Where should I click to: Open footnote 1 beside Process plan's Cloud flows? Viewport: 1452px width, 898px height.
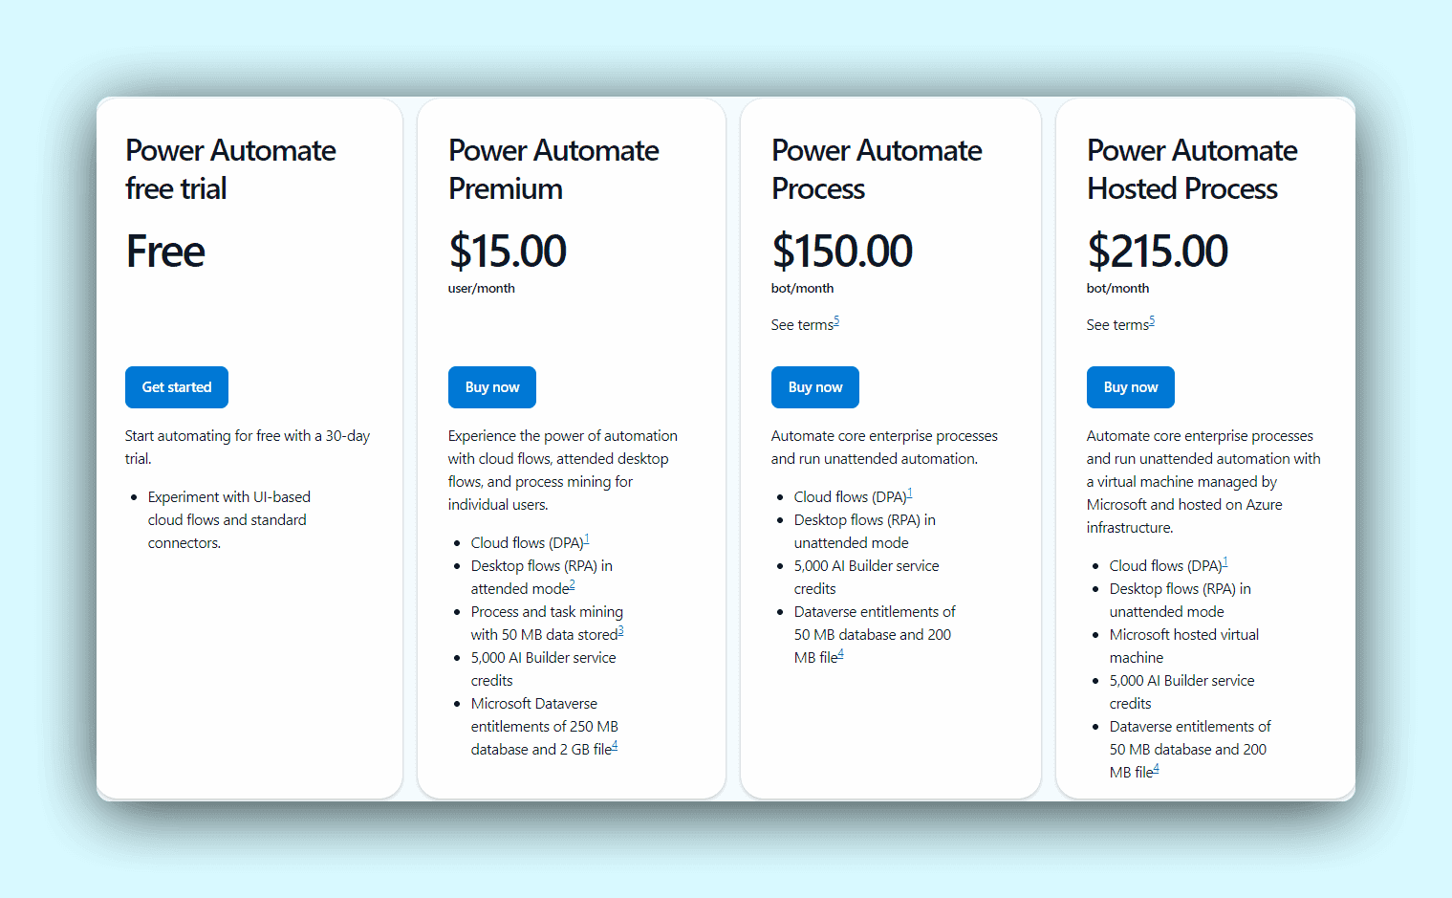point(910,493)
